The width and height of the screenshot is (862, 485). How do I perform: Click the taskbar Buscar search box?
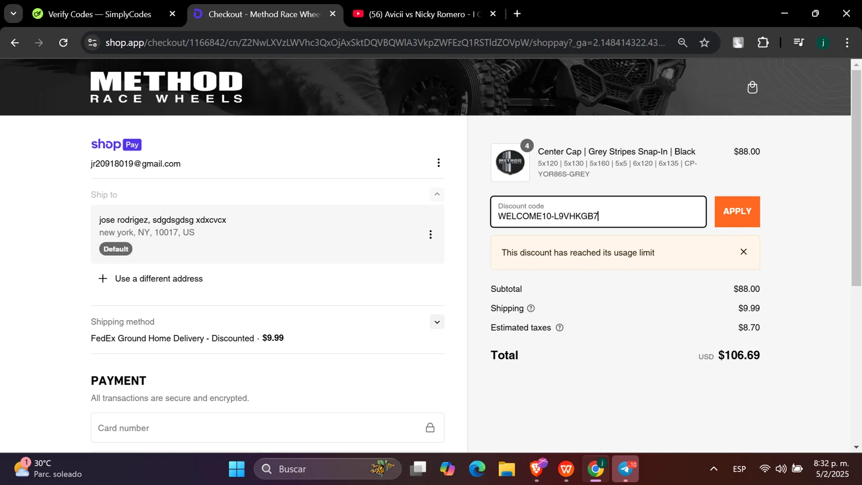(x=328, y=469)
